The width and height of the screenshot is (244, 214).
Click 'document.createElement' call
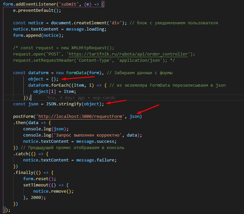pyautogui.click(x=79, y=23)
